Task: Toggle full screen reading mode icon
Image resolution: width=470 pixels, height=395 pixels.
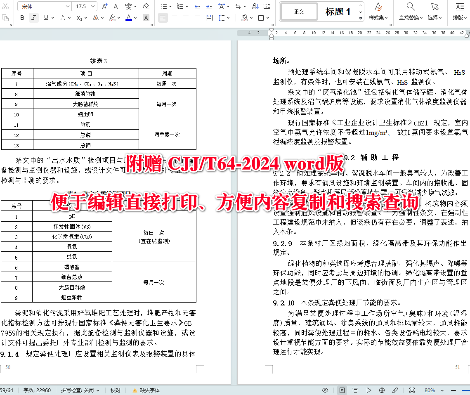Action: tap(411, 390)
